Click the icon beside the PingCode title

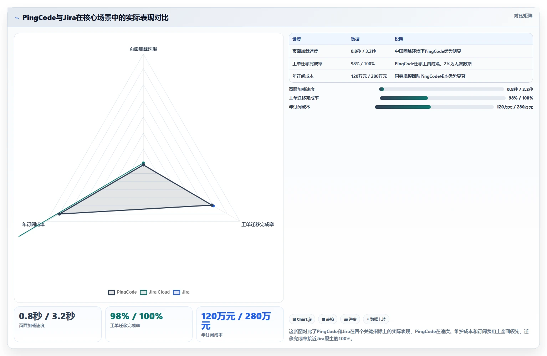tap(17, 18)
